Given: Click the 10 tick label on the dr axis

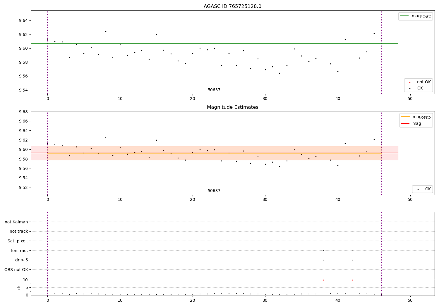Looking at the screenshot, I should tap(25, 280).
